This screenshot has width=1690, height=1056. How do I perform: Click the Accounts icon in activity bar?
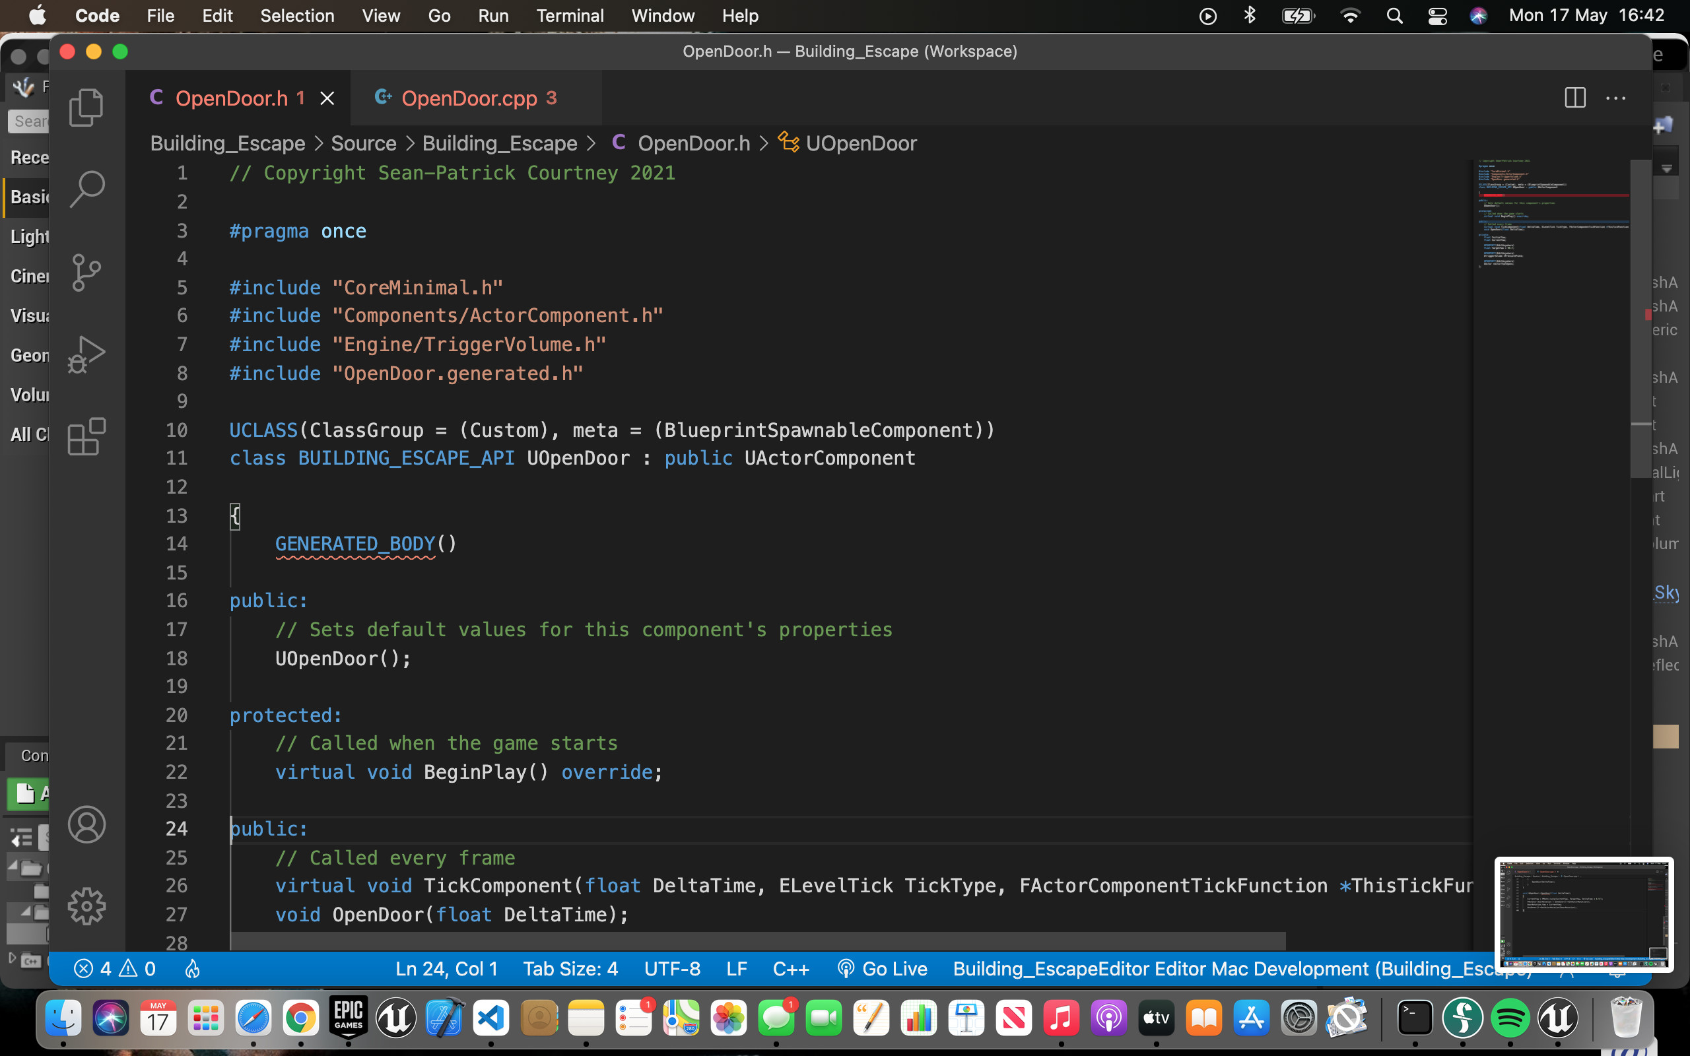(86, 824)
